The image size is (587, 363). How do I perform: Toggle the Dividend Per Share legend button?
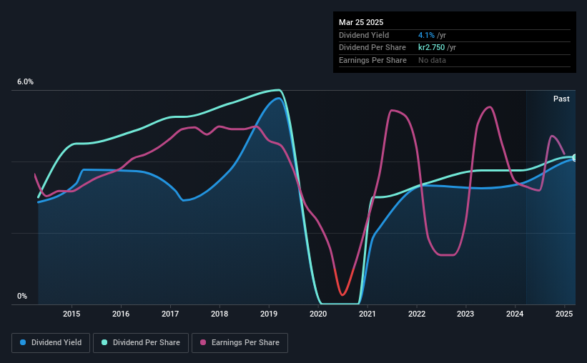141,343
